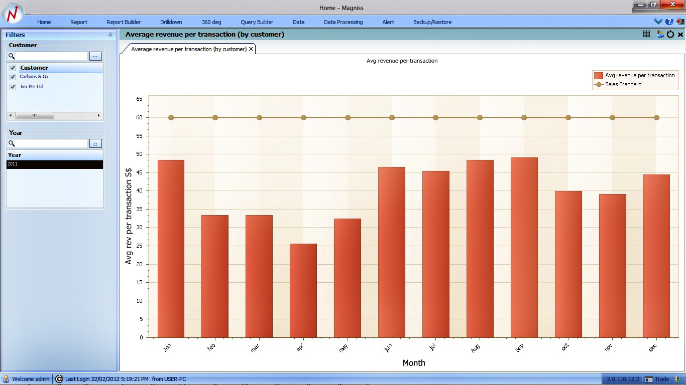
Task: Click the Welcome admin status text
Action: pos(31,379)
